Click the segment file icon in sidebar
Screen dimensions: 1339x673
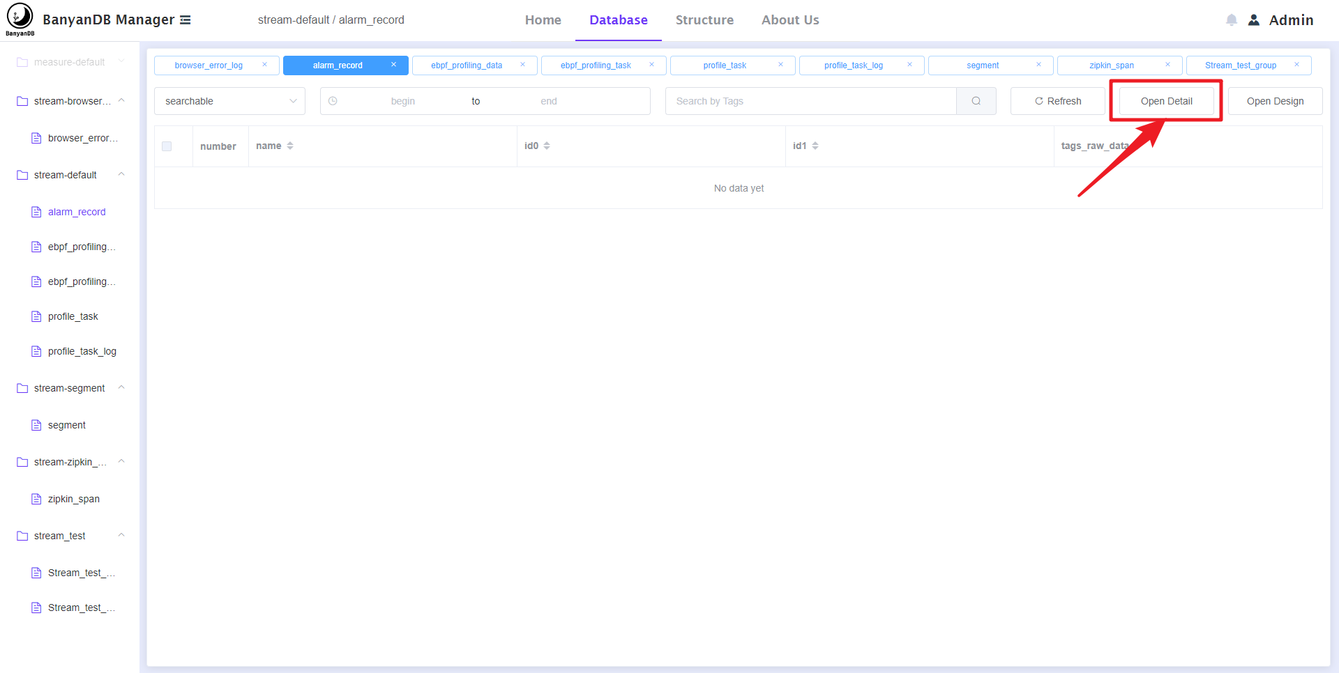(x=36, y=425)
